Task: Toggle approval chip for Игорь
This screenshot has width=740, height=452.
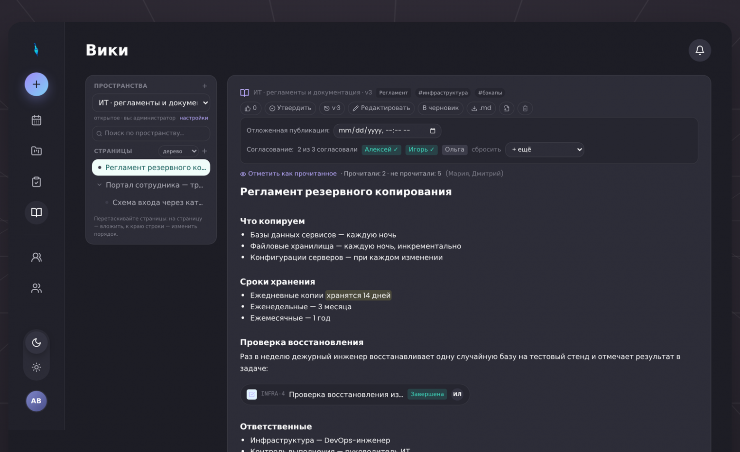Action: (422, 150)
